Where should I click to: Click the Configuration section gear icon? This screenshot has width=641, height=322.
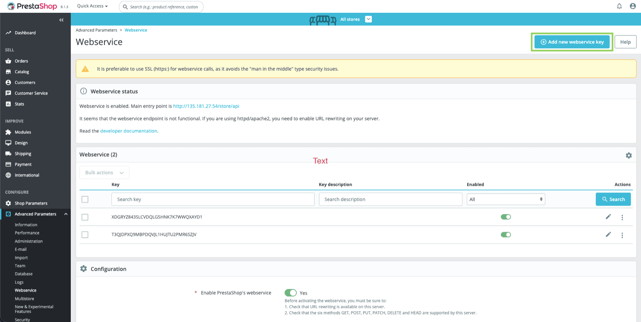83,269
